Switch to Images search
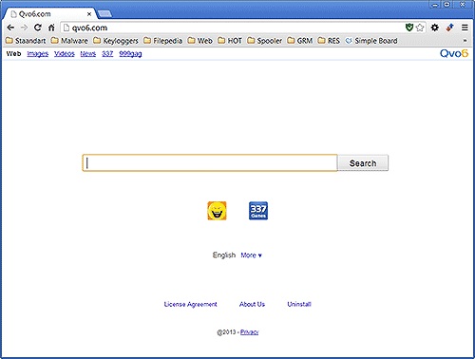This screenshot has width=475, height=359. pos(38,54)
